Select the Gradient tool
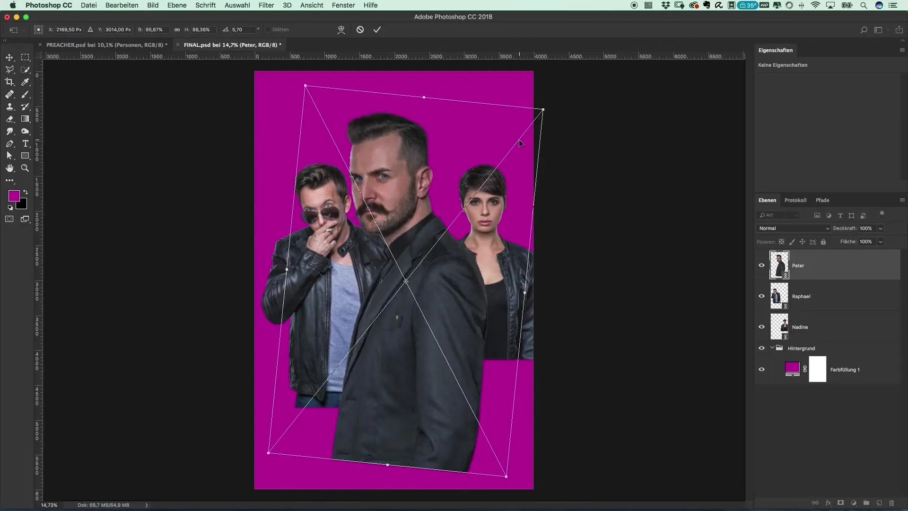 click(x=26, y=119)
